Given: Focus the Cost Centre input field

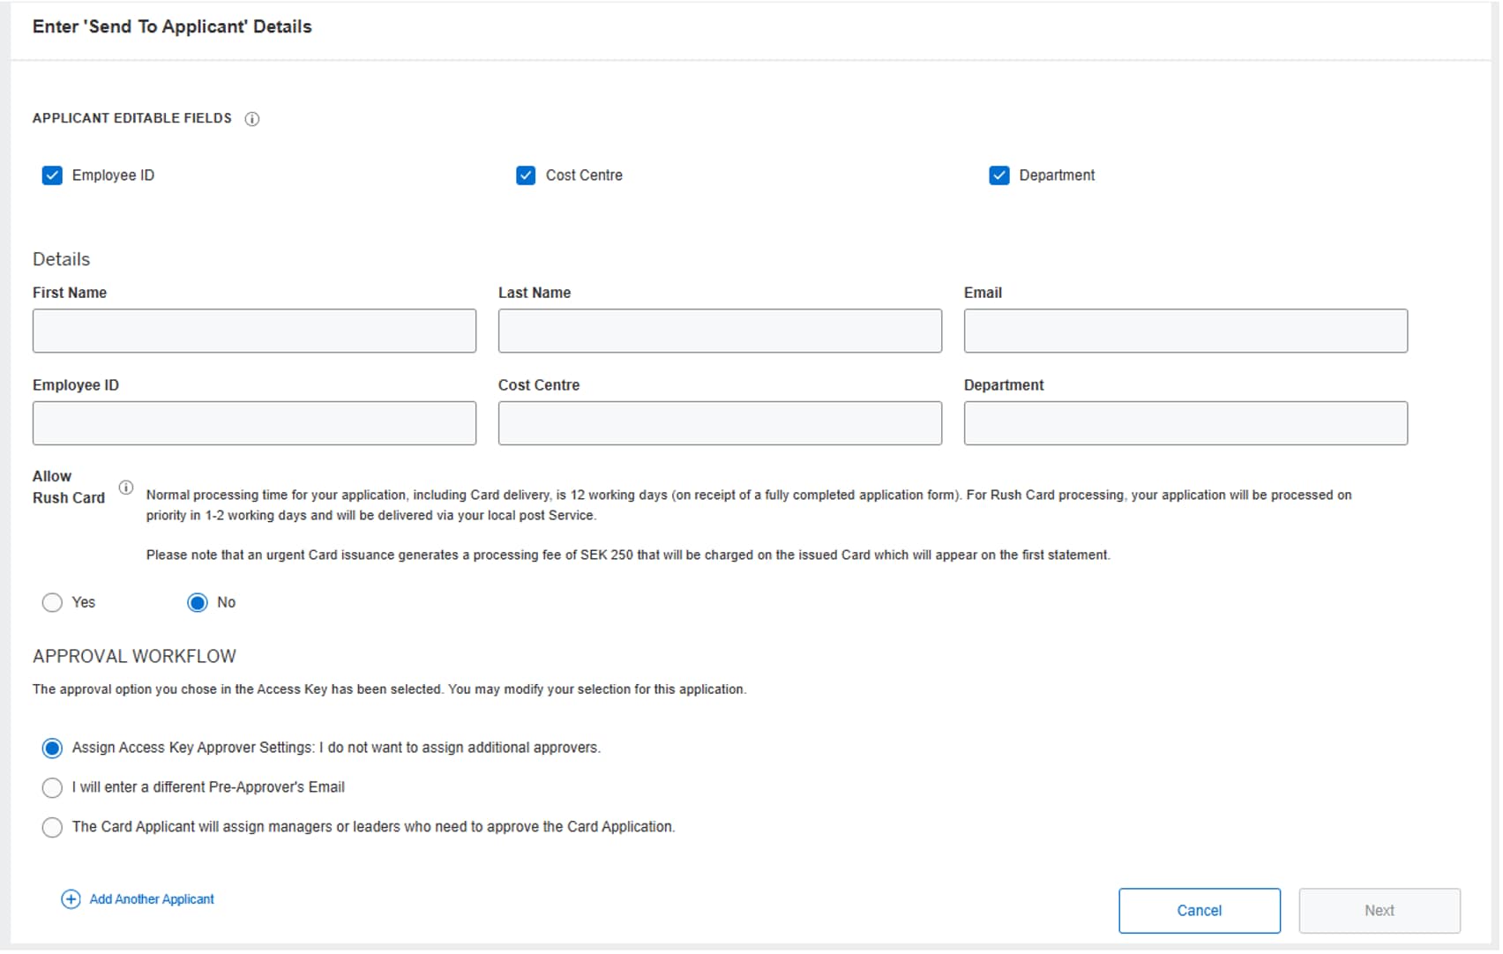Looking at the screenshot, I should coord(720,423).
